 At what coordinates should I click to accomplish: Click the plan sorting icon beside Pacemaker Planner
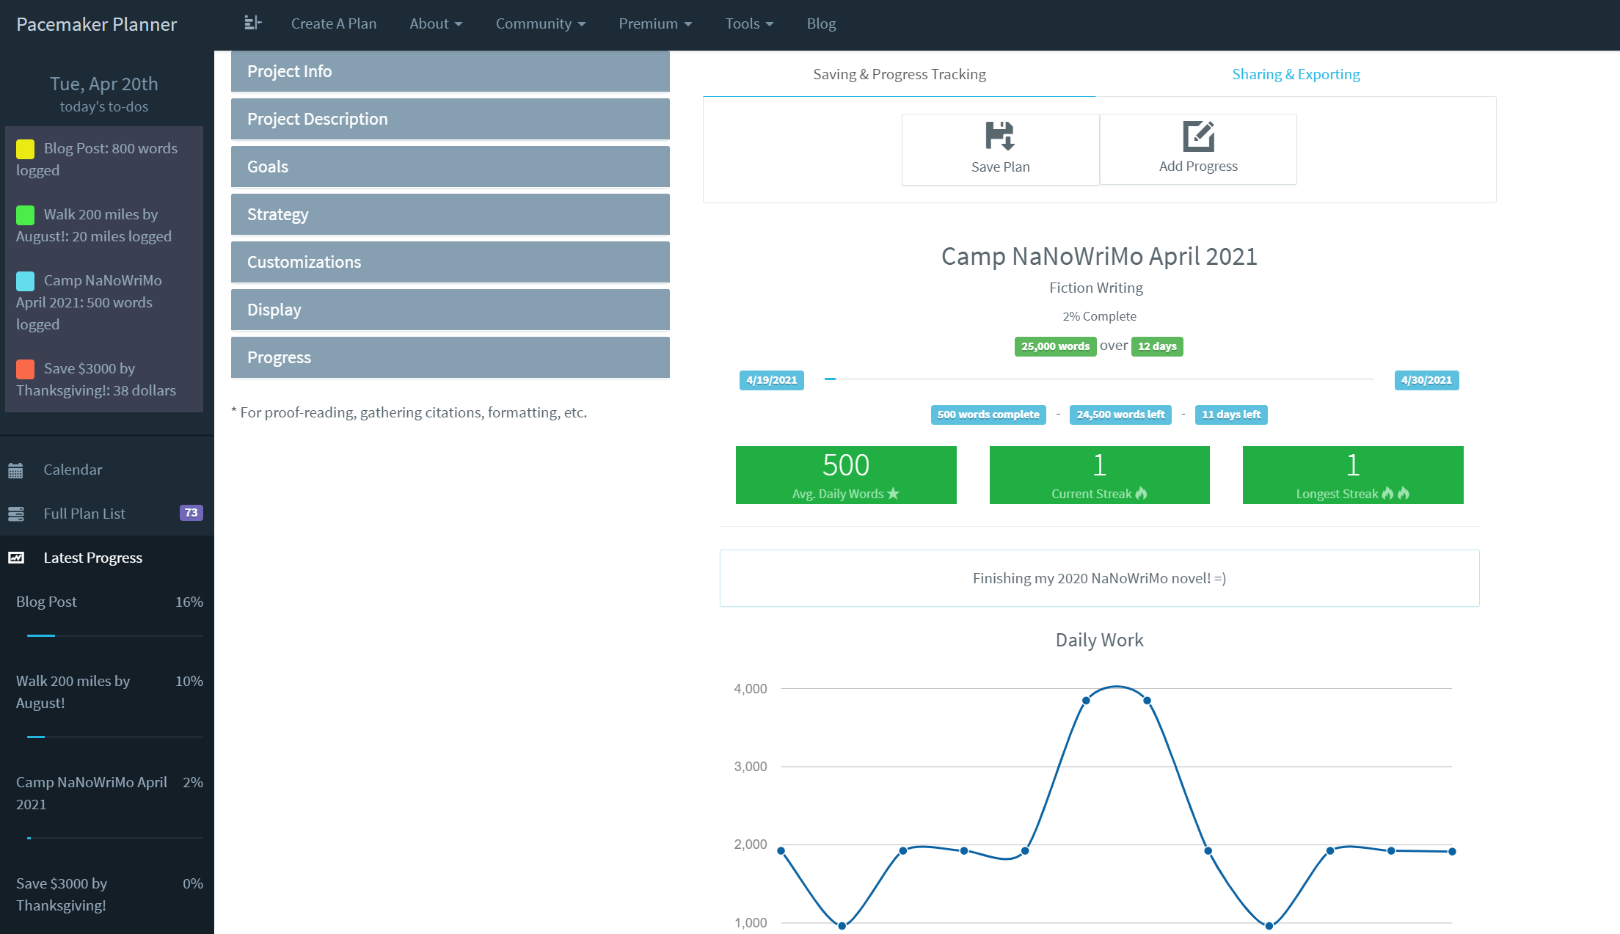coord(252,23)
